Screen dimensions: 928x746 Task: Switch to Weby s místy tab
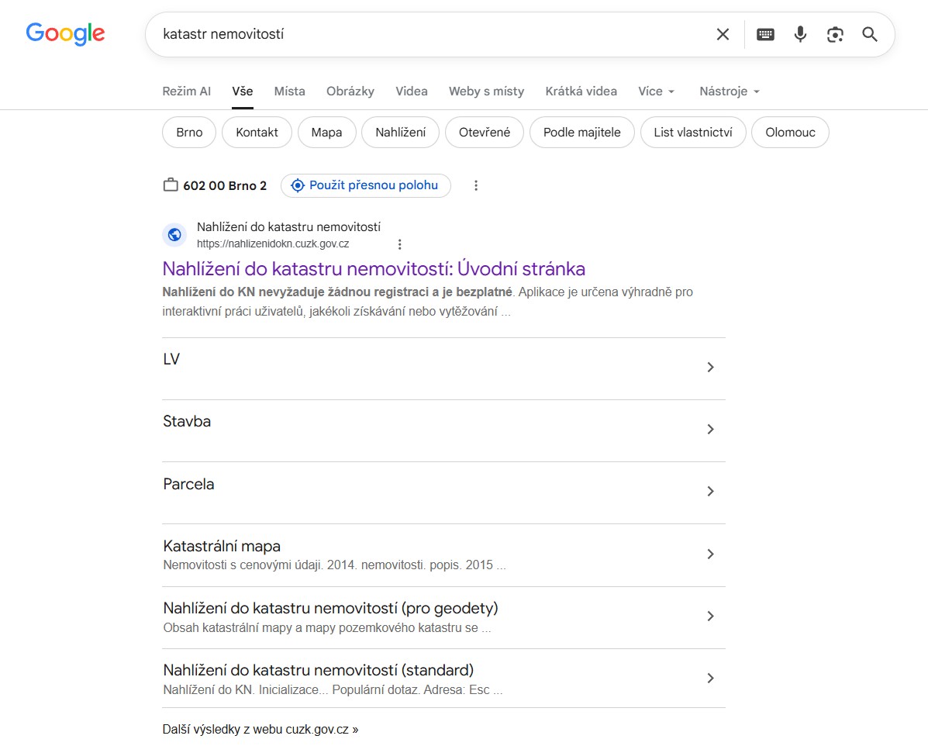pos(487,92)
